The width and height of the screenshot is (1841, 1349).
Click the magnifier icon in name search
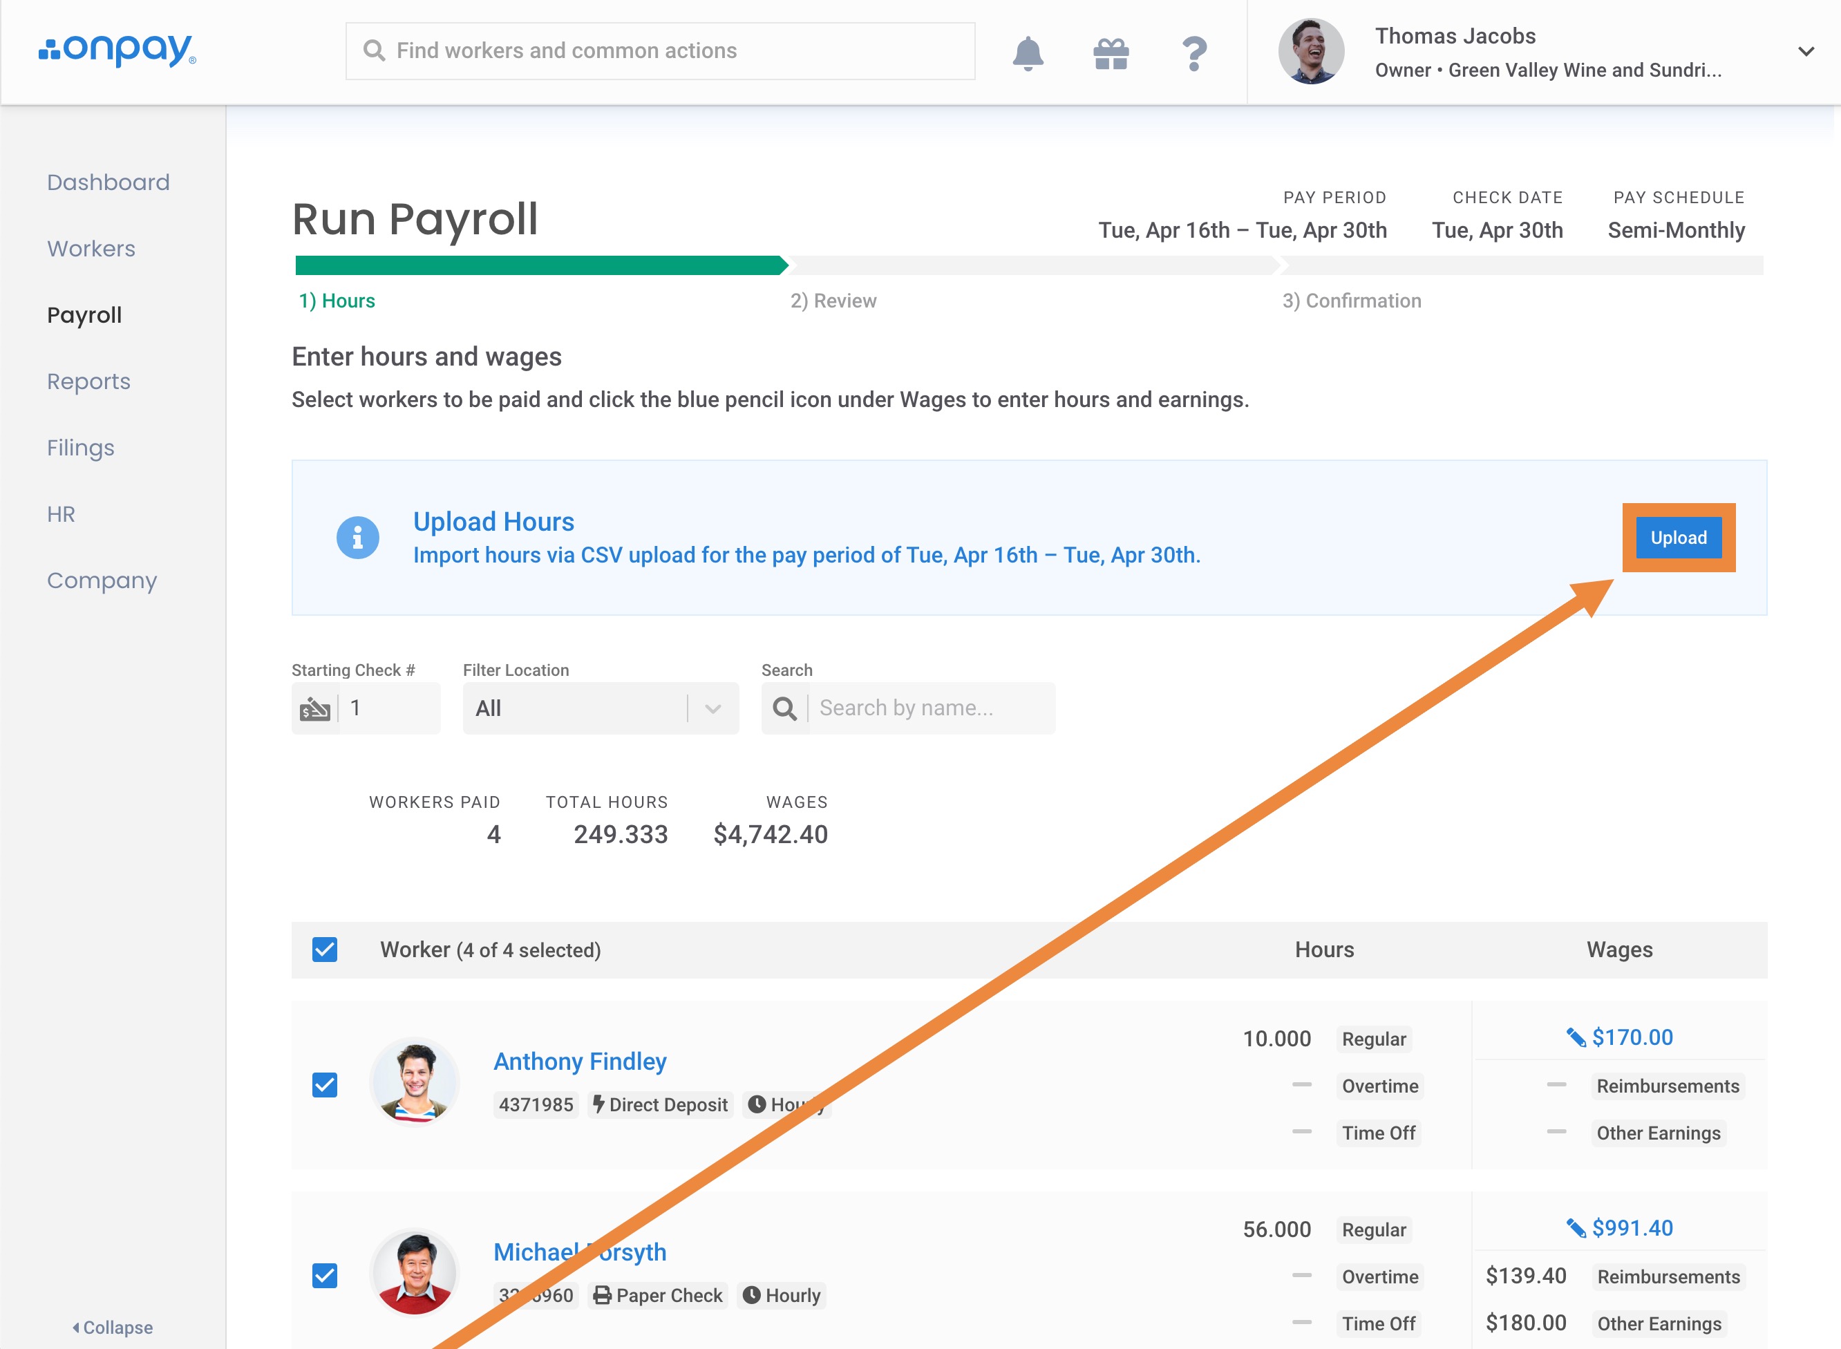(784, 708)
